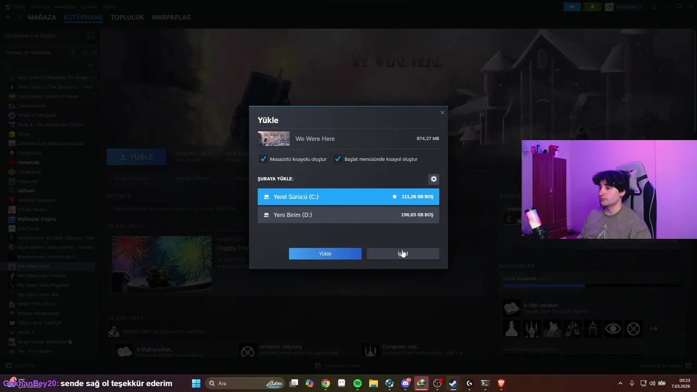
Task: Close the Yükle dialog with the X
Action: [x=442, y=113]
